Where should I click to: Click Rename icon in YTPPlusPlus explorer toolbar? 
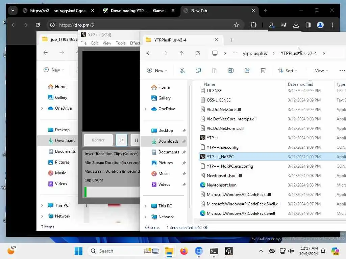(x=230, y=71)
